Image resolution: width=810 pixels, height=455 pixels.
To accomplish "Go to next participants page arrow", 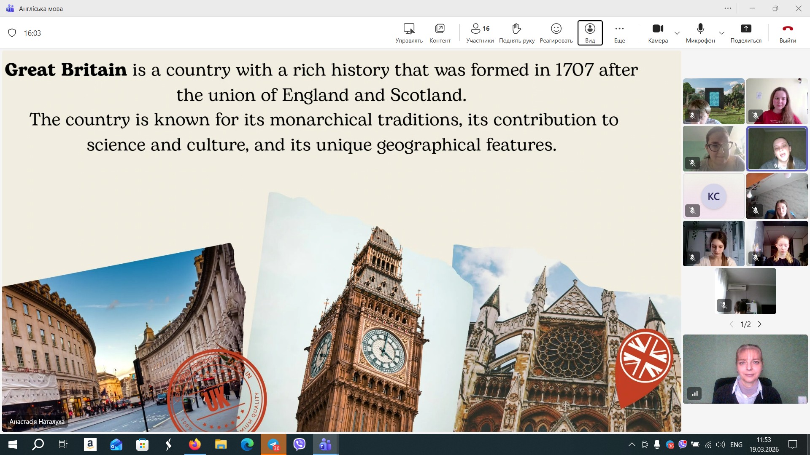I will (x=759, y=324).
